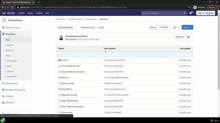
Task: Select Graph in the sidebar
Action: (x=8, y=66)
